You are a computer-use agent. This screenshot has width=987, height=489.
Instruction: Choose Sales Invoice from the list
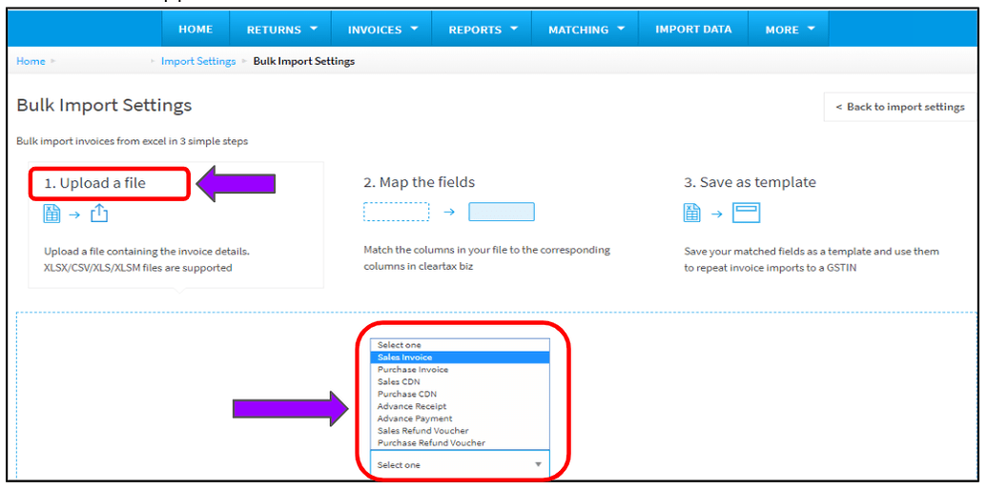(404, 357)
